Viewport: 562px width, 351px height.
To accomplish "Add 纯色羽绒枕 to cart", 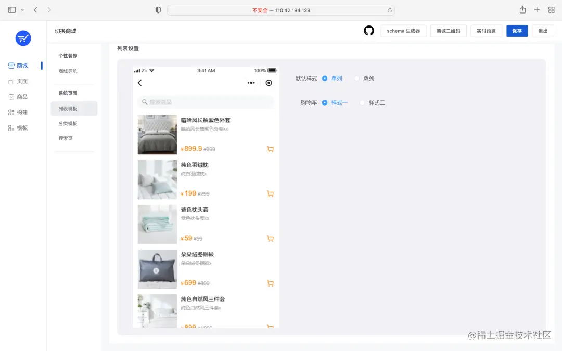I will point(270,194).
